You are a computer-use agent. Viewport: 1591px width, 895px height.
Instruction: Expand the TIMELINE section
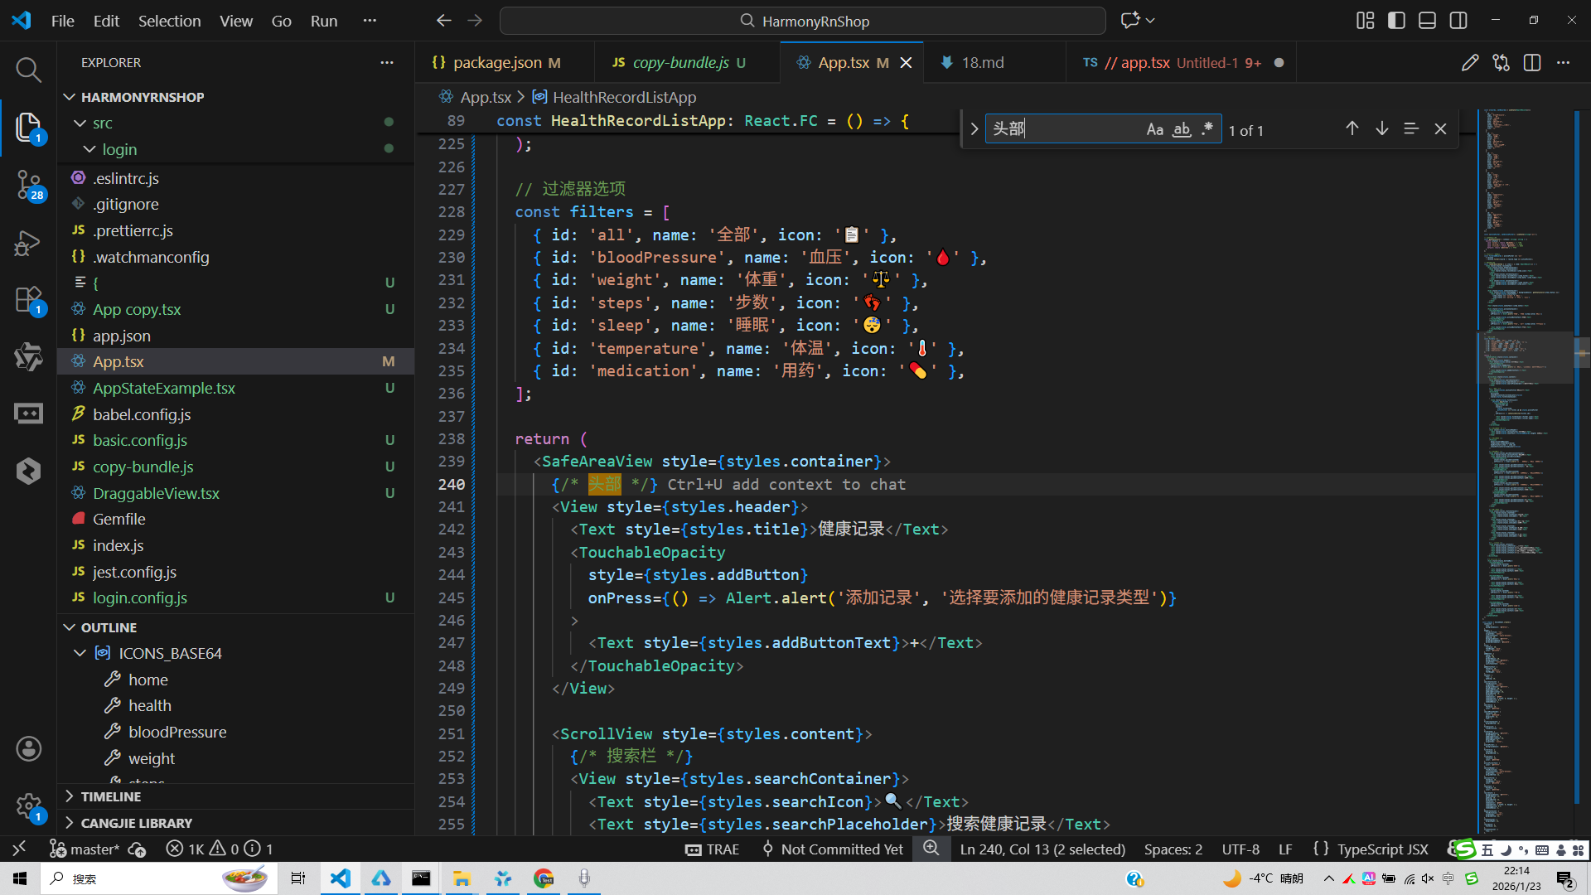[111, 796]
